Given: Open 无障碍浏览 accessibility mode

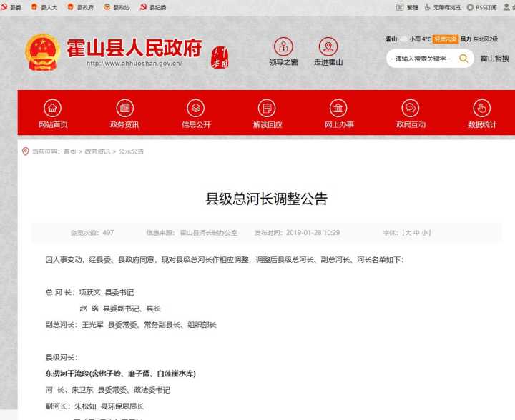Looking at the screenshot, I should (443, 7).
